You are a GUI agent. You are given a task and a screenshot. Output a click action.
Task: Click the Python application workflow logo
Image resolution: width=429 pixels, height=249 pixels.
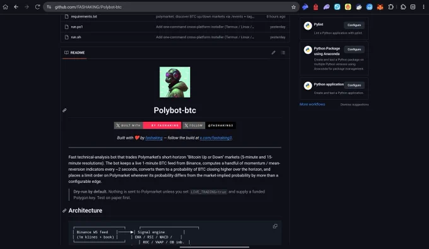[308, 86]
